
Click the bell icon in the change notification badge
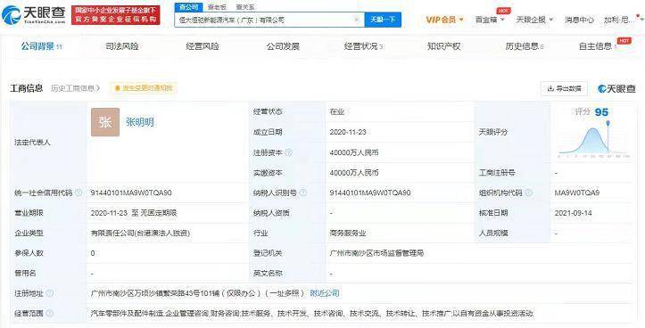point(117,88)
